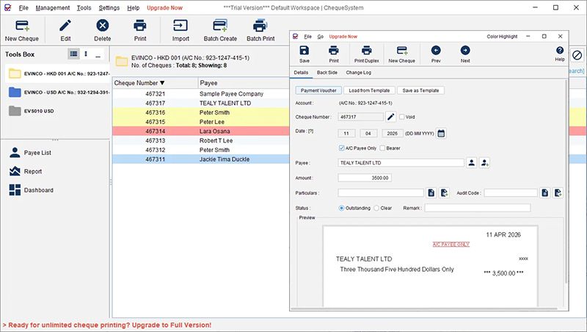
Task: Go to the previous cheque with Prev
Action: click(x=436, y=54)
